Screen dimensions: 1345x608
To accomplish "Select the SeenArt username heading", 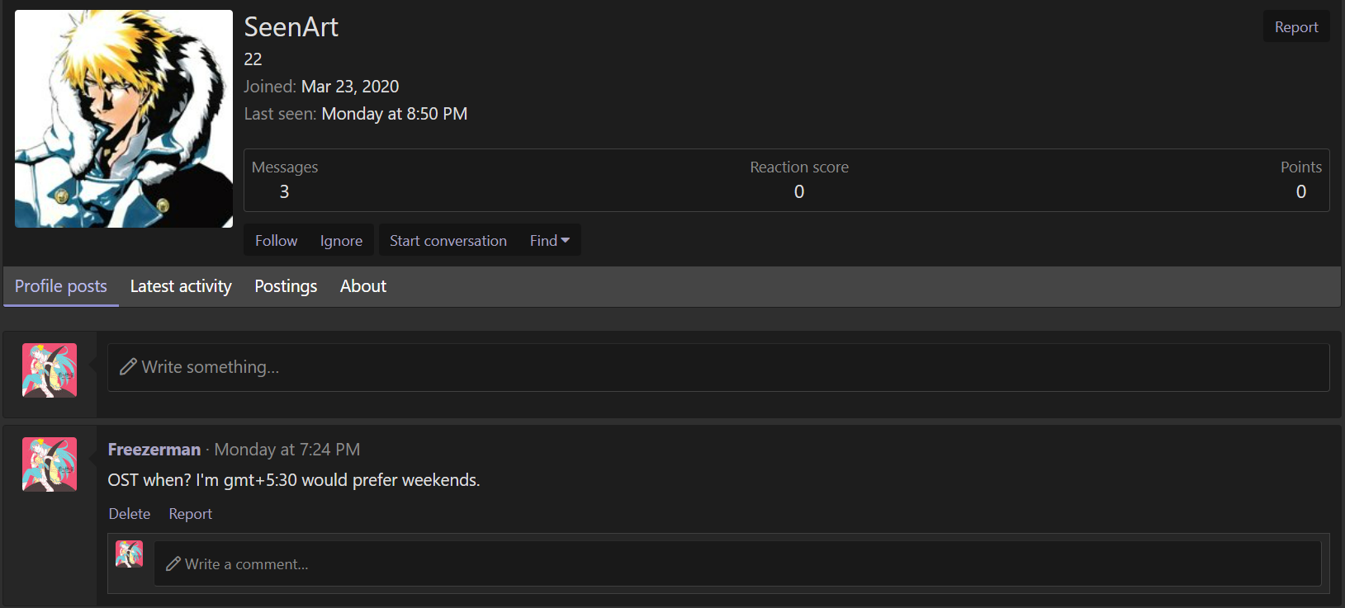I will tap(291, 27).
